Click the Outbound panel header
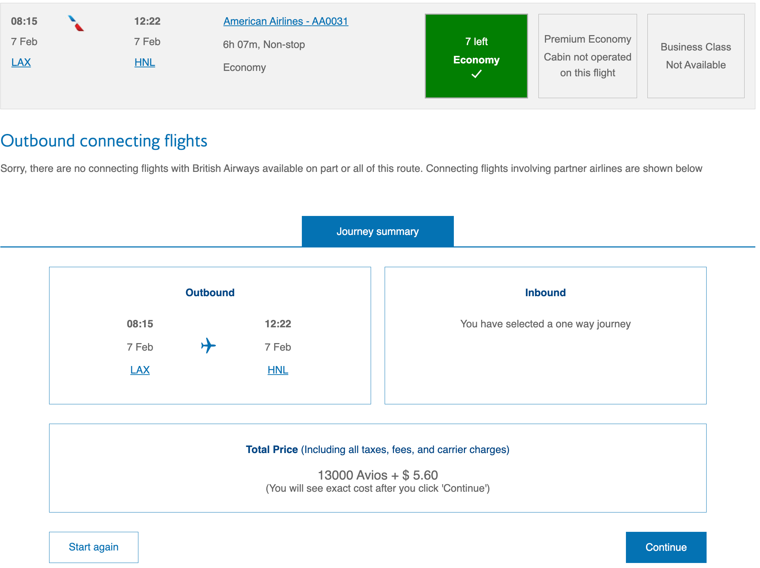The width and height of the screenshot is (760, 568). point(210,292)
